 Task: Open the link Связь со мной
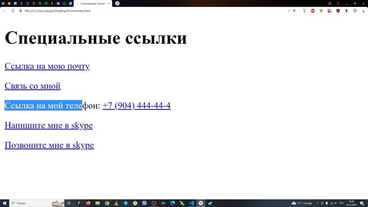33,86
